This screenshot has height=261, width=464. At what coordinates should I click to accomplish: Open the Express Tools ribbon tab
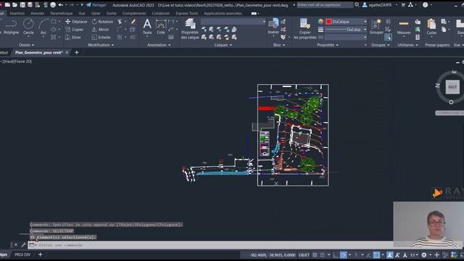[x=187, y=13]
